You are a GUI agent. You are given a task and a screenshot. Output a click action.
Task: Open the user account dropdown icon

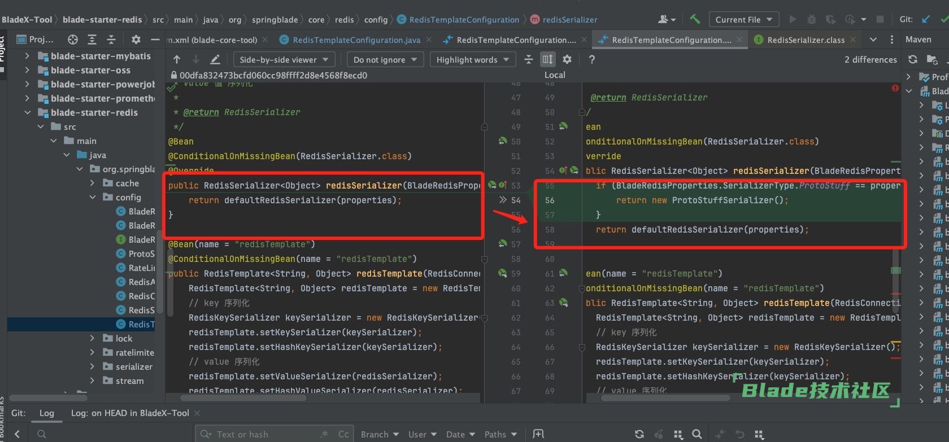(x=667, y=19)
